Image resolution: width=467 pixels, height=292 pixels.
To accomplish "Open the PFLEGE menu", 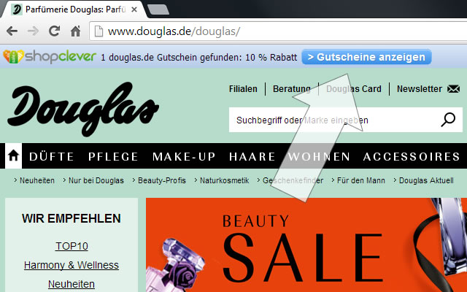I will [x=113, y=156].
